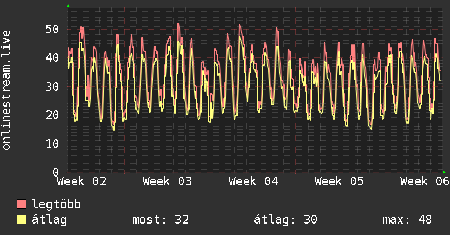Image resolution: width=450 pixels, height=235 pixels.
Task: Click the 'max: 48' statistic
Action: [x=407, y=220]
